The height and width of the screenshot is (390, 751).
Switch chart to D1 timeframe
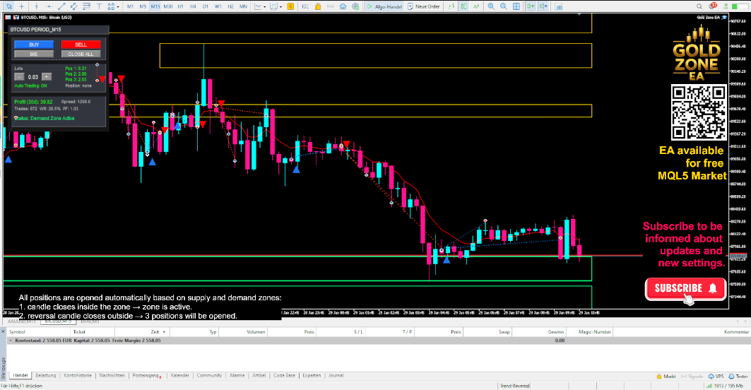[206, 6]
